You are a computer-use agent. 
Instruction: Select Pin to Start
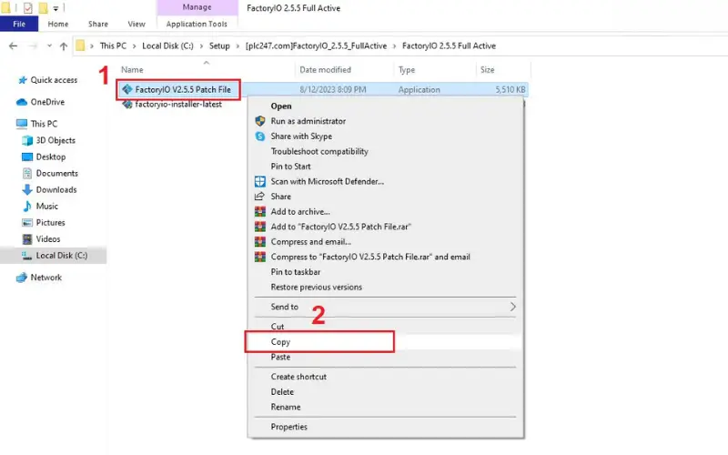pos(290,167)
